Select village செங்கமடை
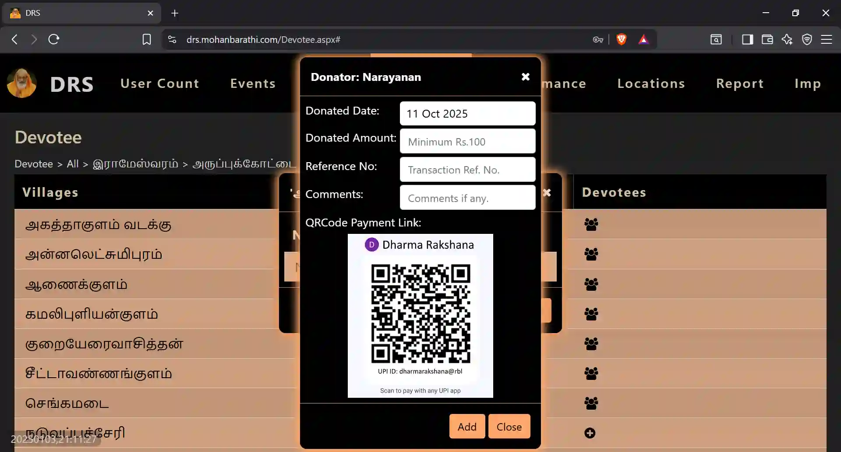The height and width of the screenshot is (452, 841). pos(67,403)
